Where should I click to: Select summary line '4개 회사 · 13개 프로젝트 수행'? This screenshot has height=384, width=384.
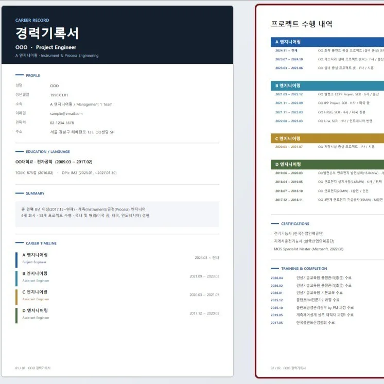click(46, 216)
